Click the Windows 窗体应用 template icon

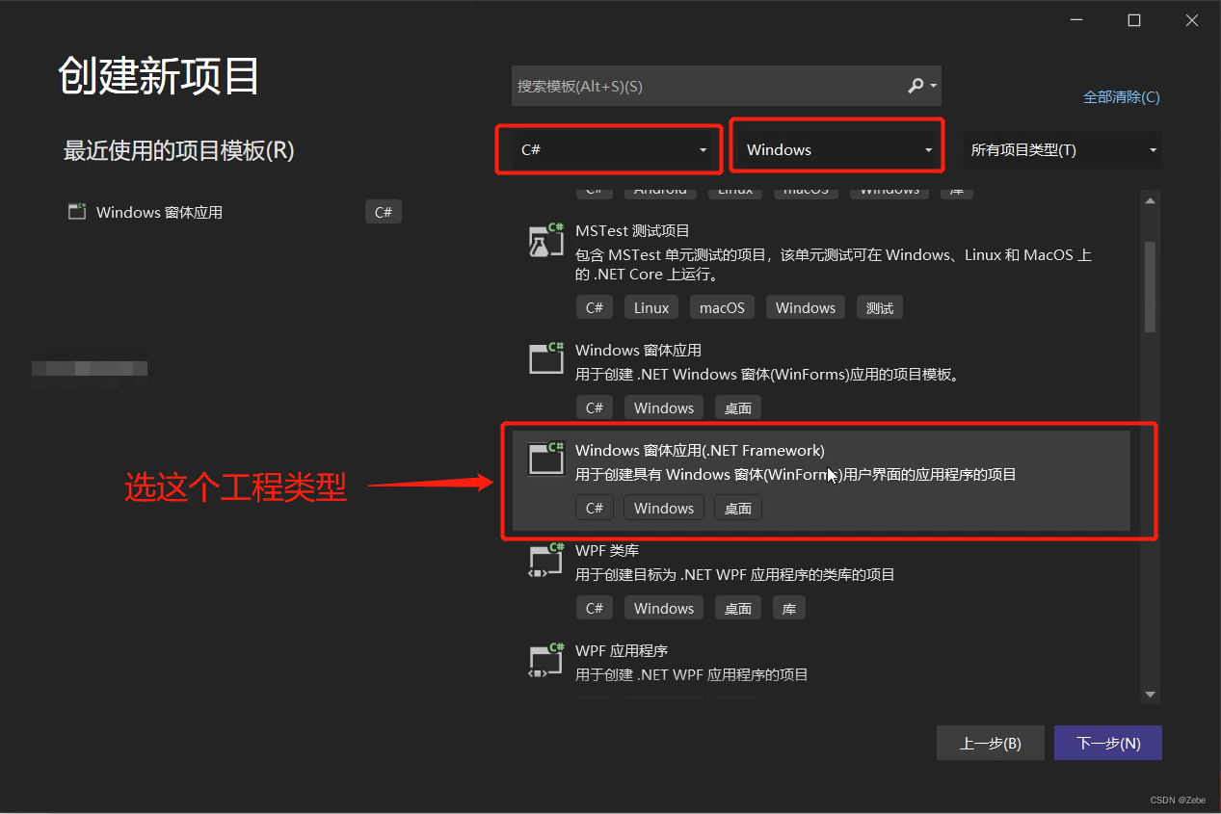point(546,358)
